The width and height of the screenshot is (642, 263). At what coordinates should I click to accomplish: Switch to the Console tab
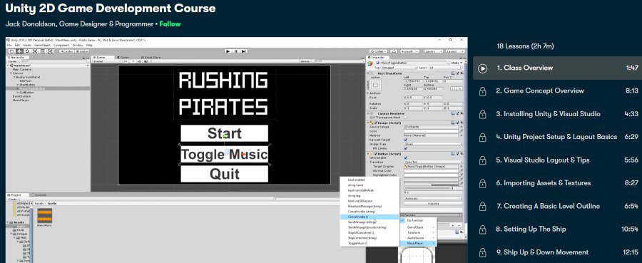(x=40, y=195)
